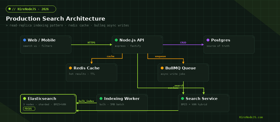Screen dimensions: 280x122
Task: Open the HireNodeJS.com footer link
Action: 251,117
